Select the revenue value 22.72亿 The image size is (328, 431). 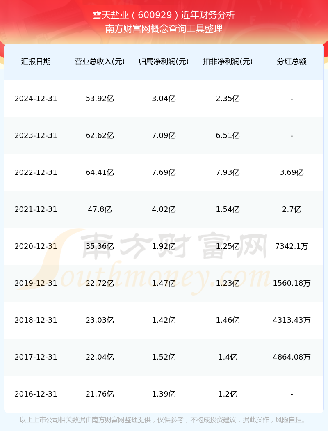(x=100, y=283)
